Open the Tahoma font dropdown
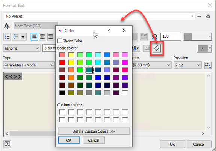Viewport: 216px width, 151px height. 22,48
